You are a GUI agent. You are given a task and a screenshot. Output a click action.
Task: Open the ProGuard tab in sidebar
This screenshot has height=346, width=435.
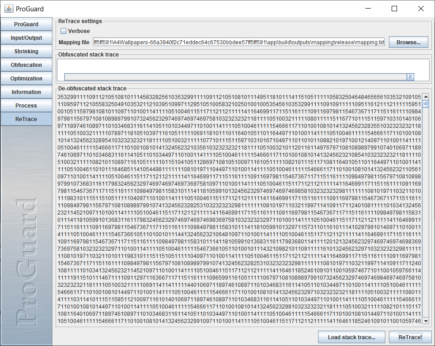coord(26,24)
